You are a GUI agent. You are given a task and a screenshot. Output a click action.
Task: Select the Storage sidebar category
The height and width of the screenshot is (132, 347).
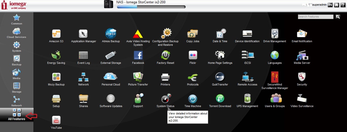click(x=17, y=88)
